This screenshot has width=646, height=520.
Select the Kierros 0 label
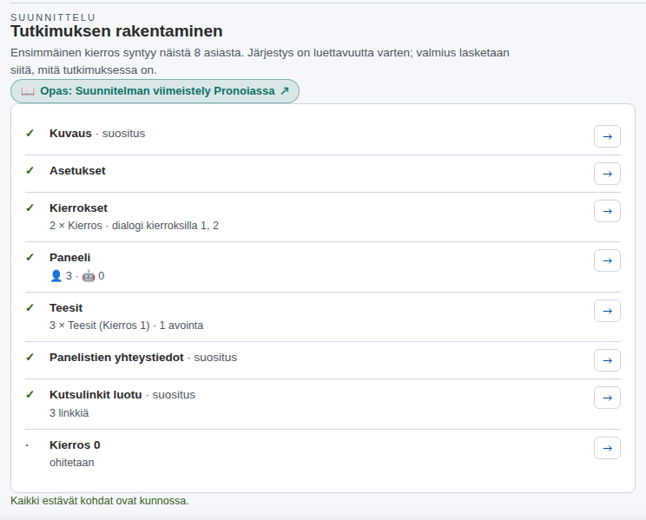coord(75,445)
